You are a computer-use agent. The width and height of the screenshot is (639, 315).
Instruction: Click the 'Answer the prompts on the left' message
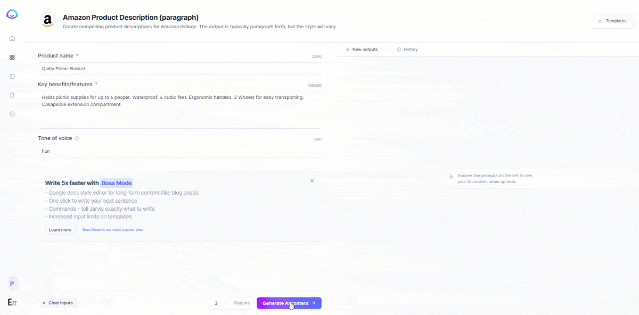click(x=495, y=179)
